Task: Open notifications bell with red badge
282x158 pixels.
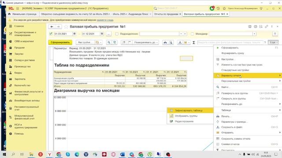Action: 212,8
